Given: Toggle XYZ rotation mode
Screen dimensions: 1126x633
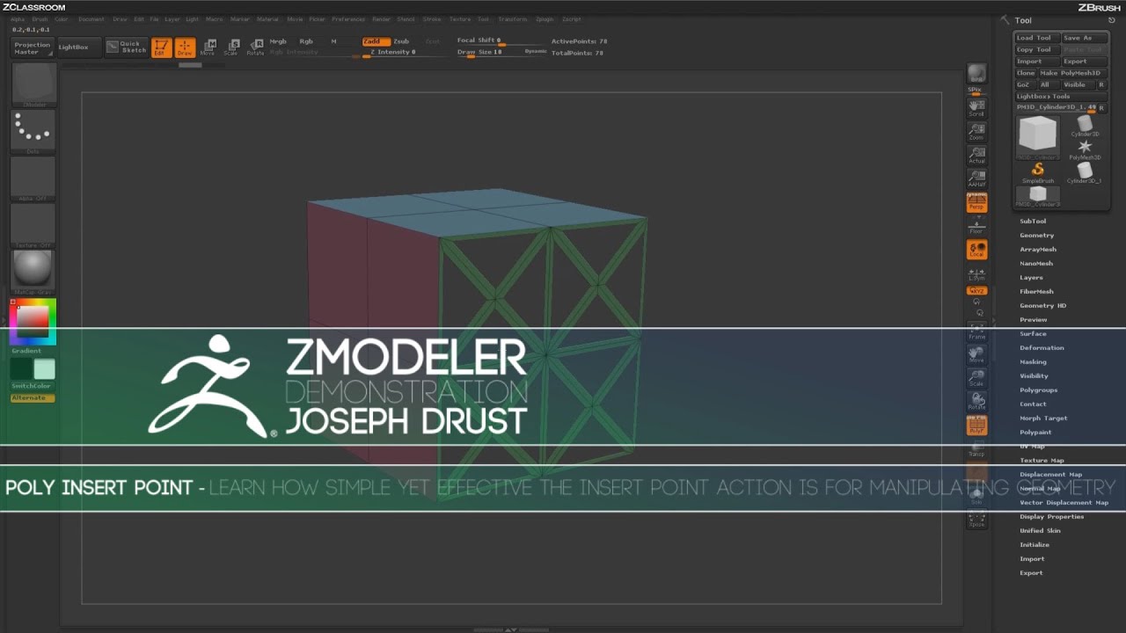Looking at the screenshot, I should tap(976, 291).
